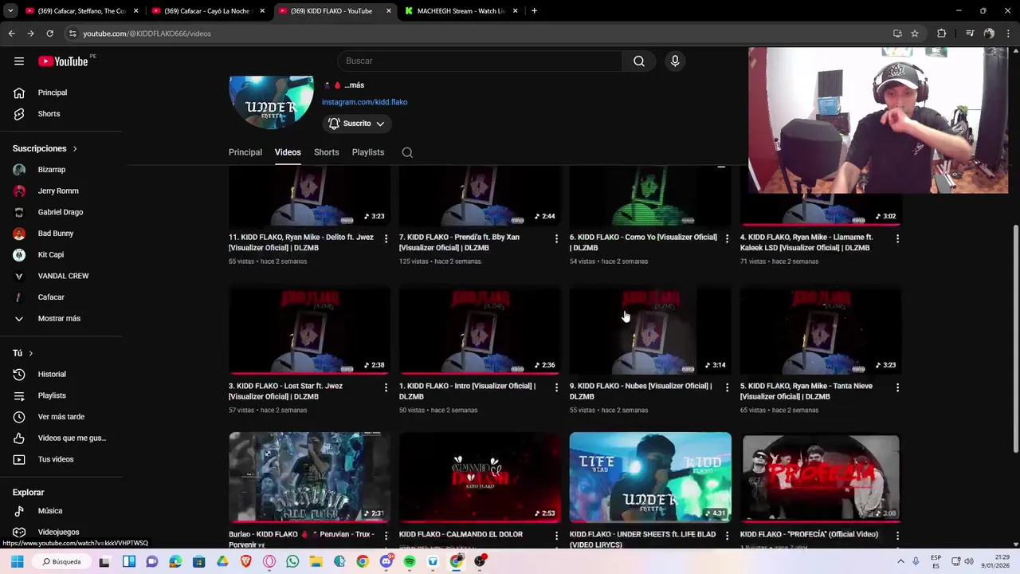
Task: Open Ver más tarde list
Action: click(x=61, y=417)
